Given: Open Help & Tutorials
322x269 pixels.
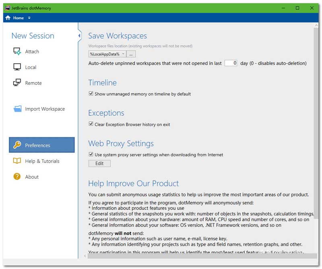Looking at the screenshot, I should click(42, 161).
